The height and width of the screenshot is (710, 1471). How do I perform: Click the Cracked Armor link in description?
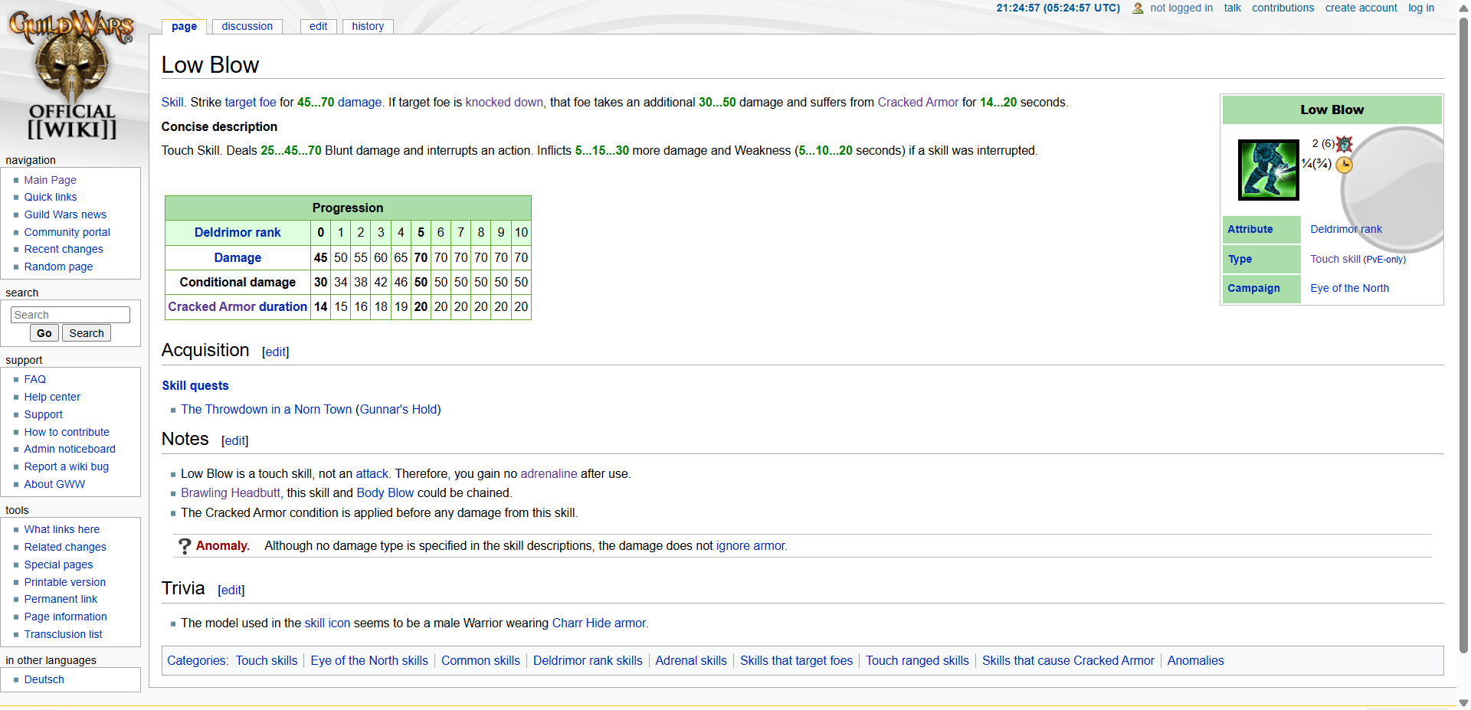(x=918, y=102)
